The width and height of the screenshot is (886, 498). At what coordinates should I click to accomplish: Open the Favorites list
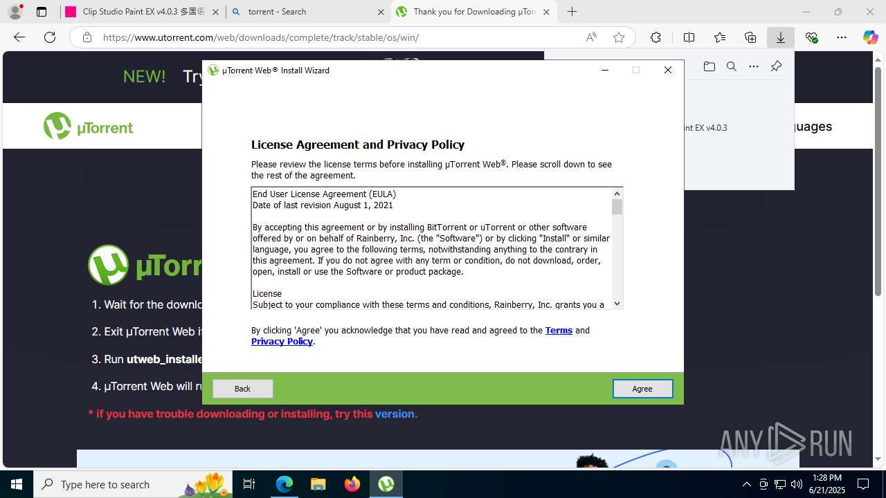[x=720, y=37]
